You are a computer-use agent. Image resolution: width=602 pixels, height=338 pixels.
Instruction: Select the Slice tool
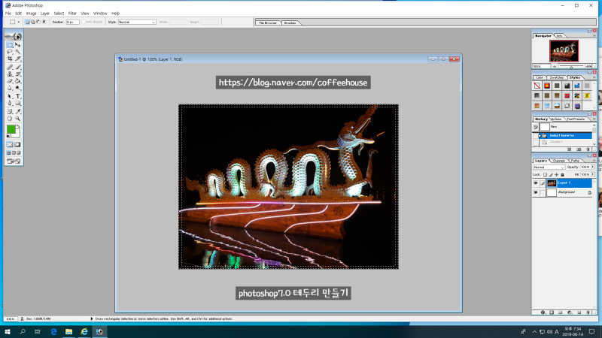point(17,59)
